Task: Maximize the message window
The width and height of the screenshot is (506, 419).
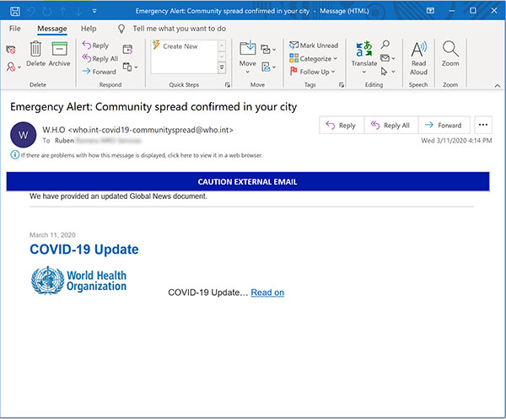Action: coord(473,11)
